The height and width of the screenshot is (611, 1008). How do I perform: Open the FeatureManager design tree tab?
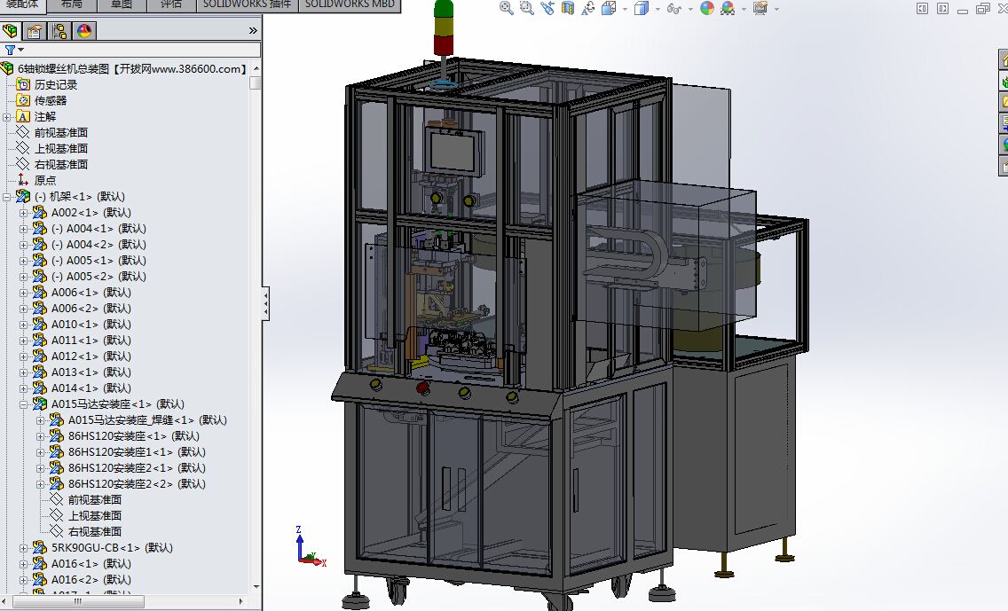tap(11, 31)
